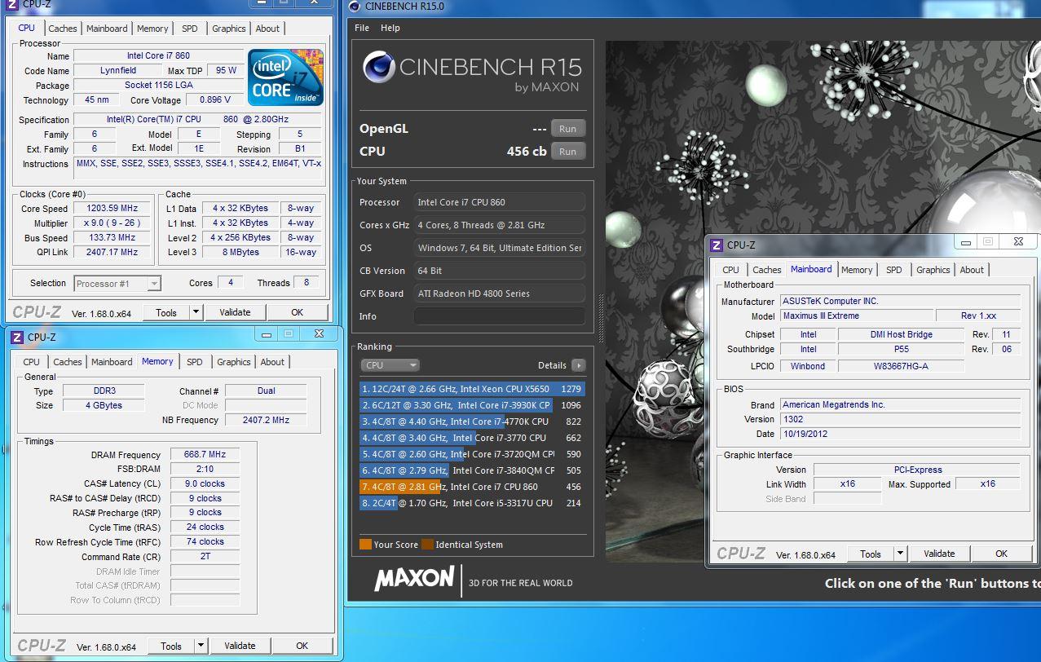Click the CPU score 456 cb
1041x662 pixels.
point(527,152)
